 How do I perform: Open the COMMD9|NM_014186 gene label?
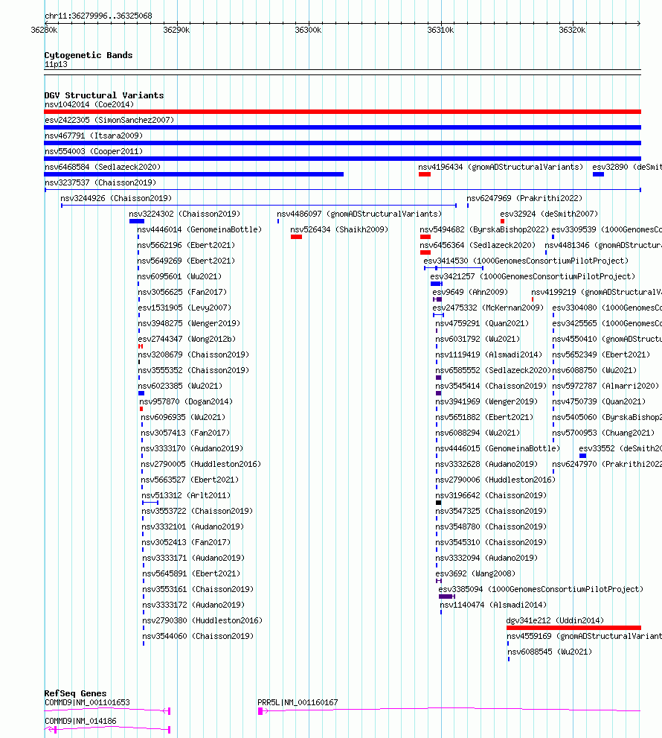click(80, 721)
